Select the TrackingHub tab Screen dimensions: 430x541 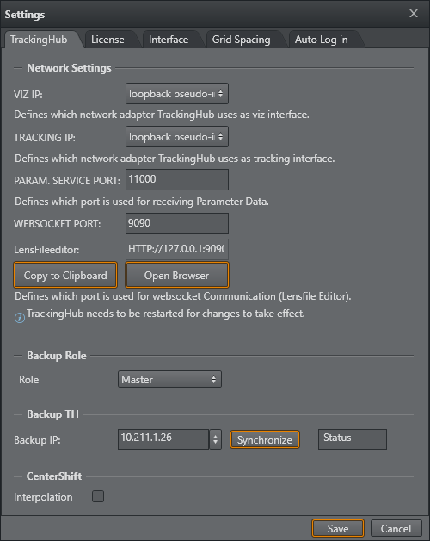39,40
